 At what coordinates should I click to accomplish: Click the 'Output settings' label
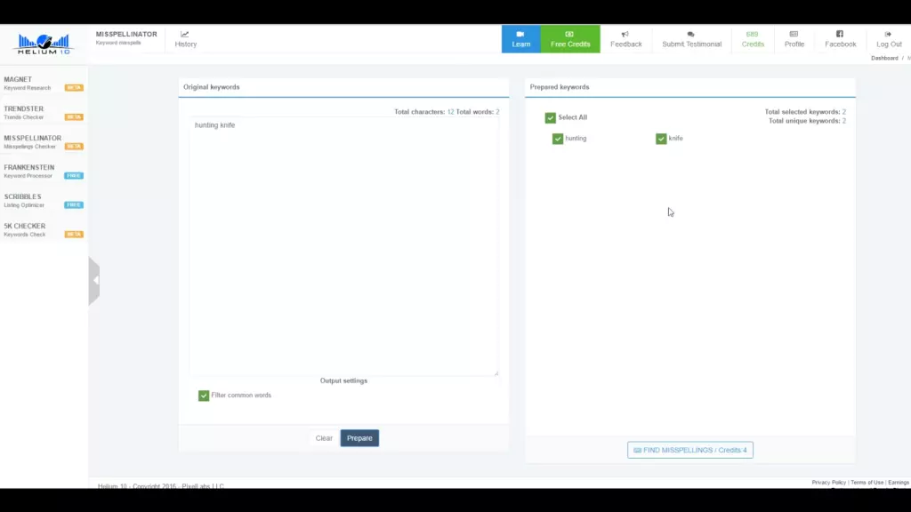point(343,380)
